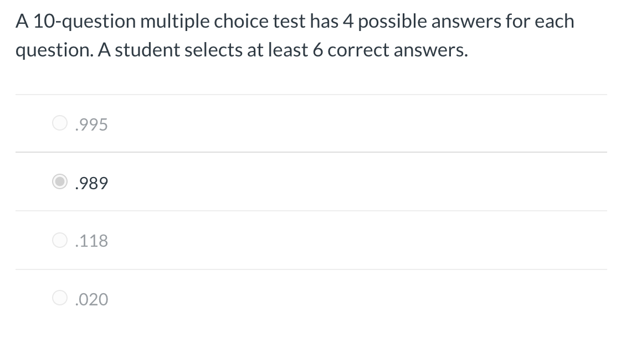
Task: Click the .020 answer text label
Action: pyautogui.click(x=91, y=299)
